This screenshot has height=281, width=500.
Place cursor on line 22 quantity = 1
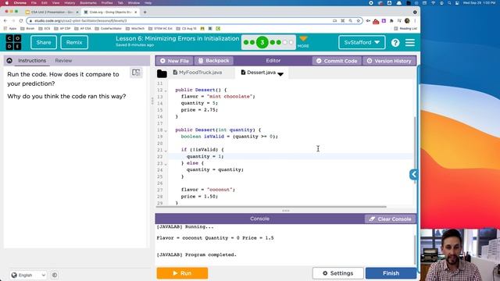point(205,156)
